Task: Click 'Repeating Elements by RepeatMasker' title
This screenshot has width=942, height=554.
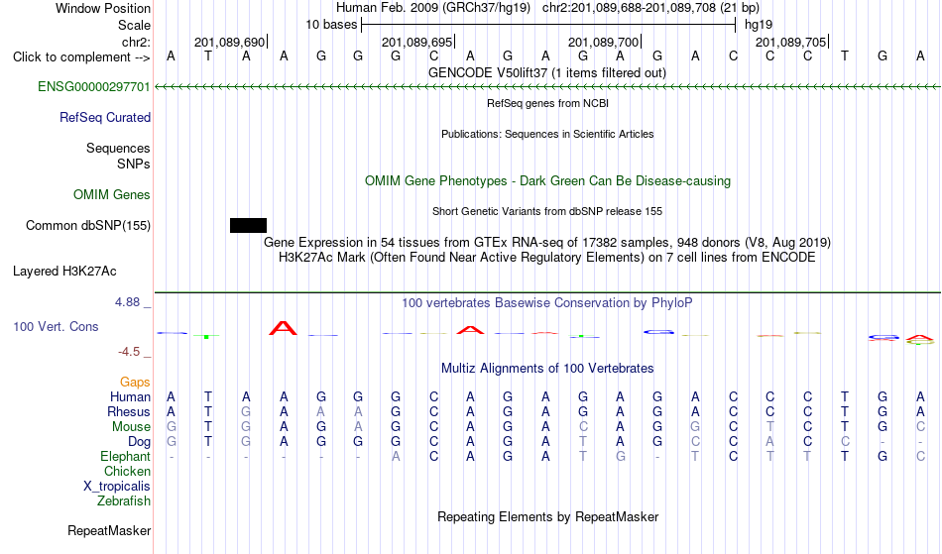Action: 548,517
